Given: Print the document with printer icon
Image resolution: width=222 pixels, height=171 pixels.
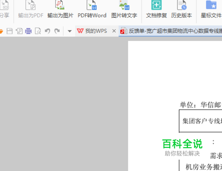Looking at the screenshot, I should pos(28,31).
